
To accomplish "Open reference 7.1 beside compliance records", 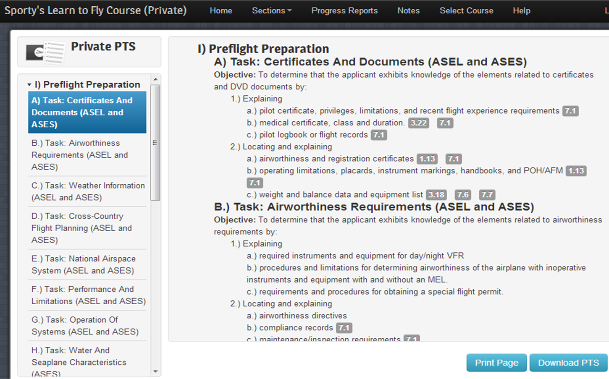I will 344,327.
